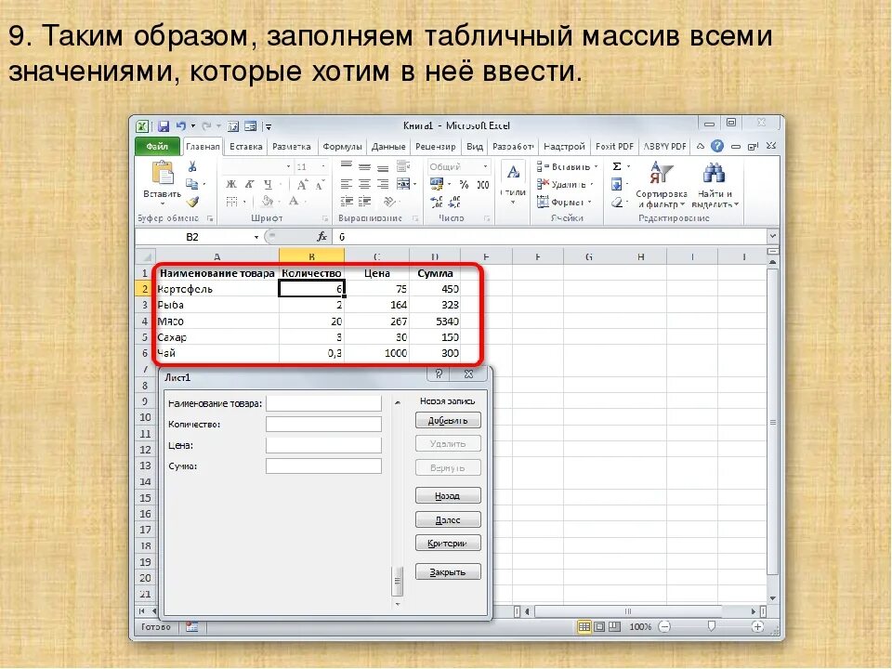Click the Format Painter brush icon

[x=192, y=202]
